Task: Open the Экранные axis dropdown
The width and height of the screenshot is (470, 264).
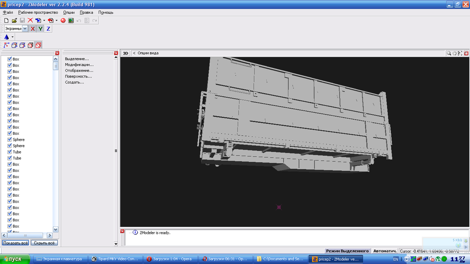Action: click(25, 29)
